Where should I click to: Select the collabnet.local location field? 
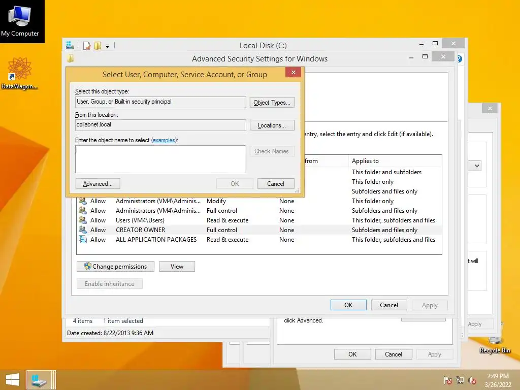[x=160, y=125]
